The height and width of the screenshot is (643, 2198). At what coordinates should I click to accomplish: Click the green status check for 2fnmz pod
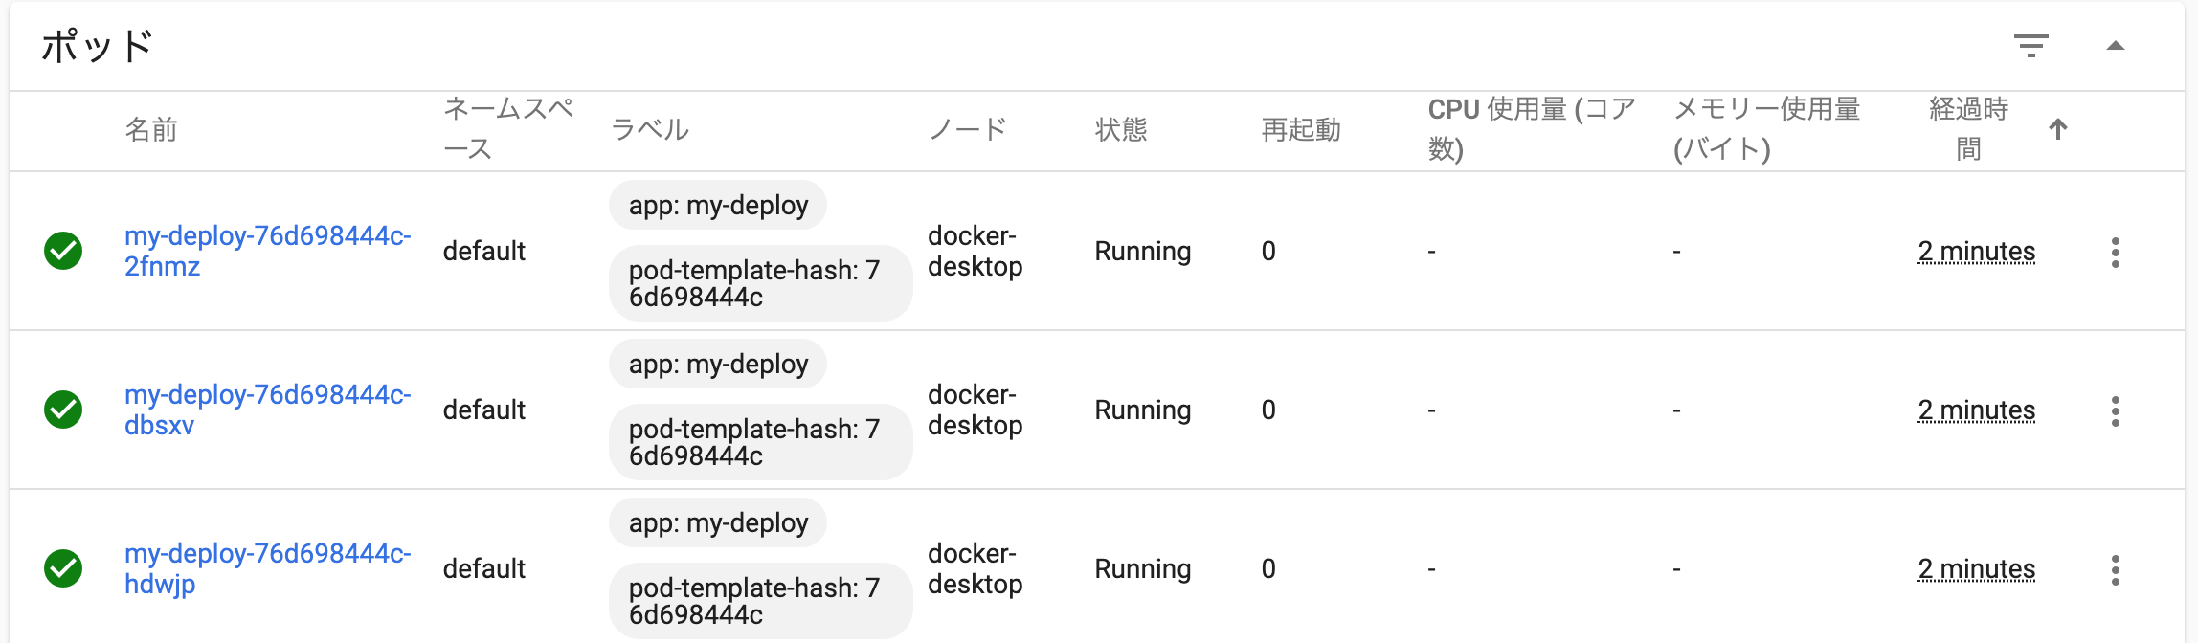(63, 251)
